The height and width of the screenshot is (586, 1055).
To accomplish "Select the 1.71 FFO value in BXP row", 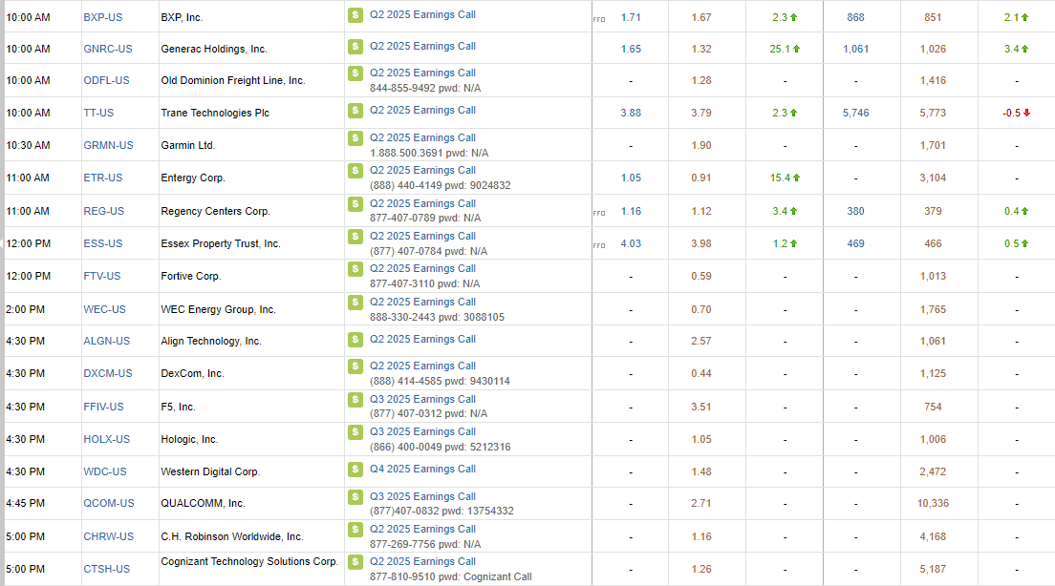I will 631,17.
